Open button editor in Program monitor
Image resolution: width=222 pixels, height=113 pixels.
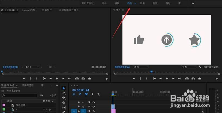217,79
